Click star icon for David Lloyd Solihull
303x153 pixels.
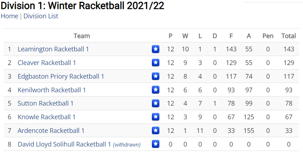[x=155, y=144]
